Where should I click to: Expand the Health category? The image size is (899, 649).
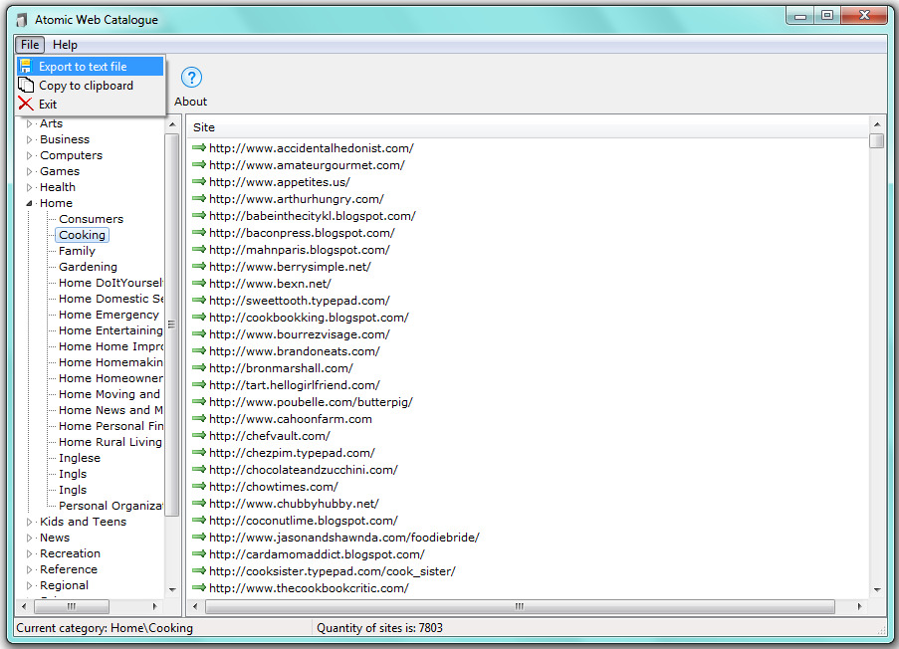29,187
